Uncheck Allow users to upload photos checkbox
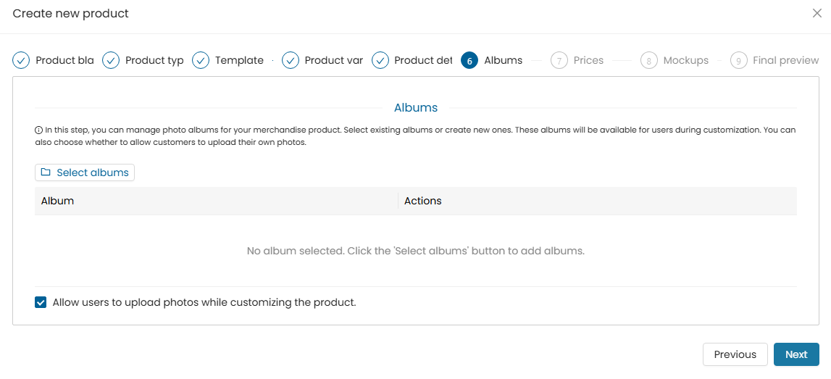This screenshot has width=831, height=379. (41, 303)
